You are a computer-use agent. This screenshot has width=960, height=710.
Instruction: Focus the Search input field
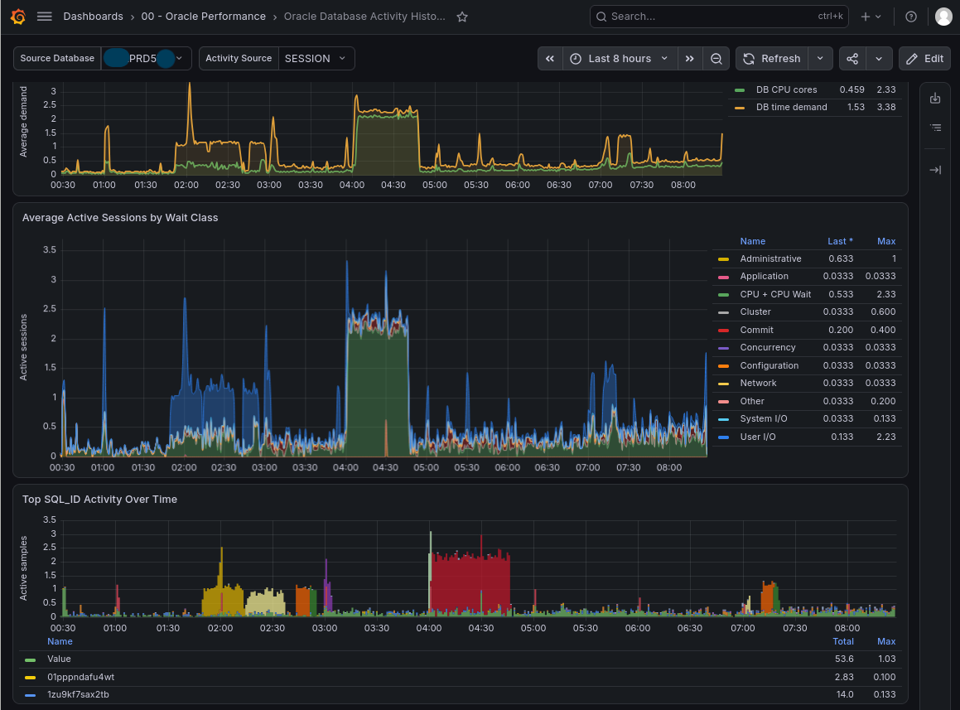720,17
